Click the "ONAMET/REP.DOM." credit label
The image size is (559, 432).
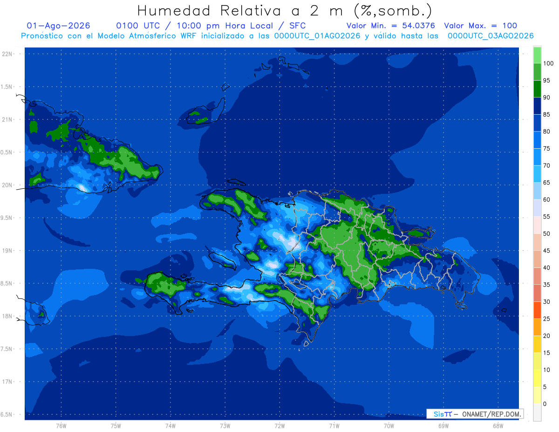click(491, 414)
